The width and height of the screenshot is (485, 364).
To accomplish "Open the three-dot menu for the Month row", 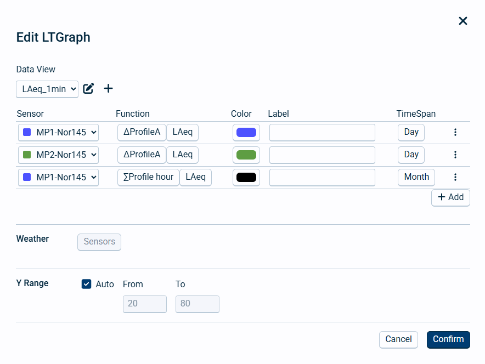I will [455, 177].
